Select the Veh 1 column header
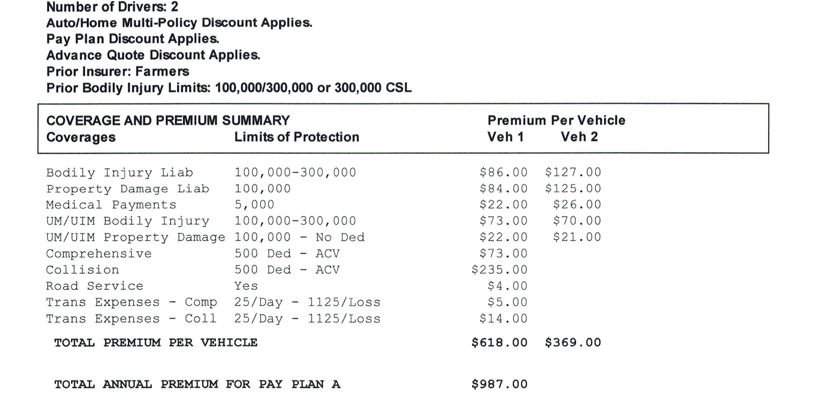The width and height of the screenshot is (814, 409). point(505,137)
